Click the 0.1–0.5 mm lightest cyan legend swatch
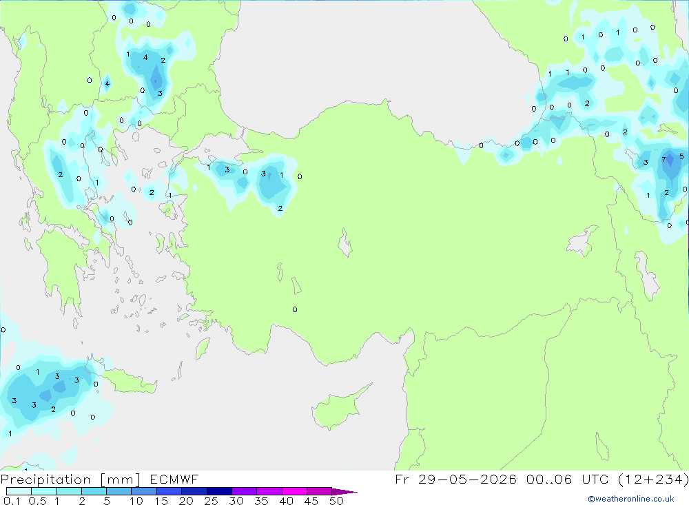The width and height of the screenshot is (689, 505). point(19,491)
